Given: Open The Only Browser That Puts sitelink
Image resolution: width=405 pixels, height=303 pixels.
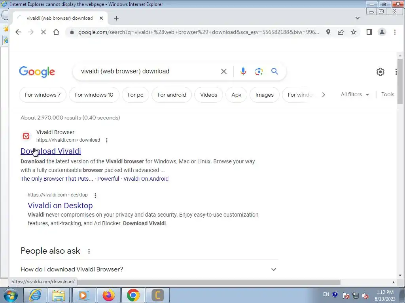Looking at the screenshot, I should 57,179.
